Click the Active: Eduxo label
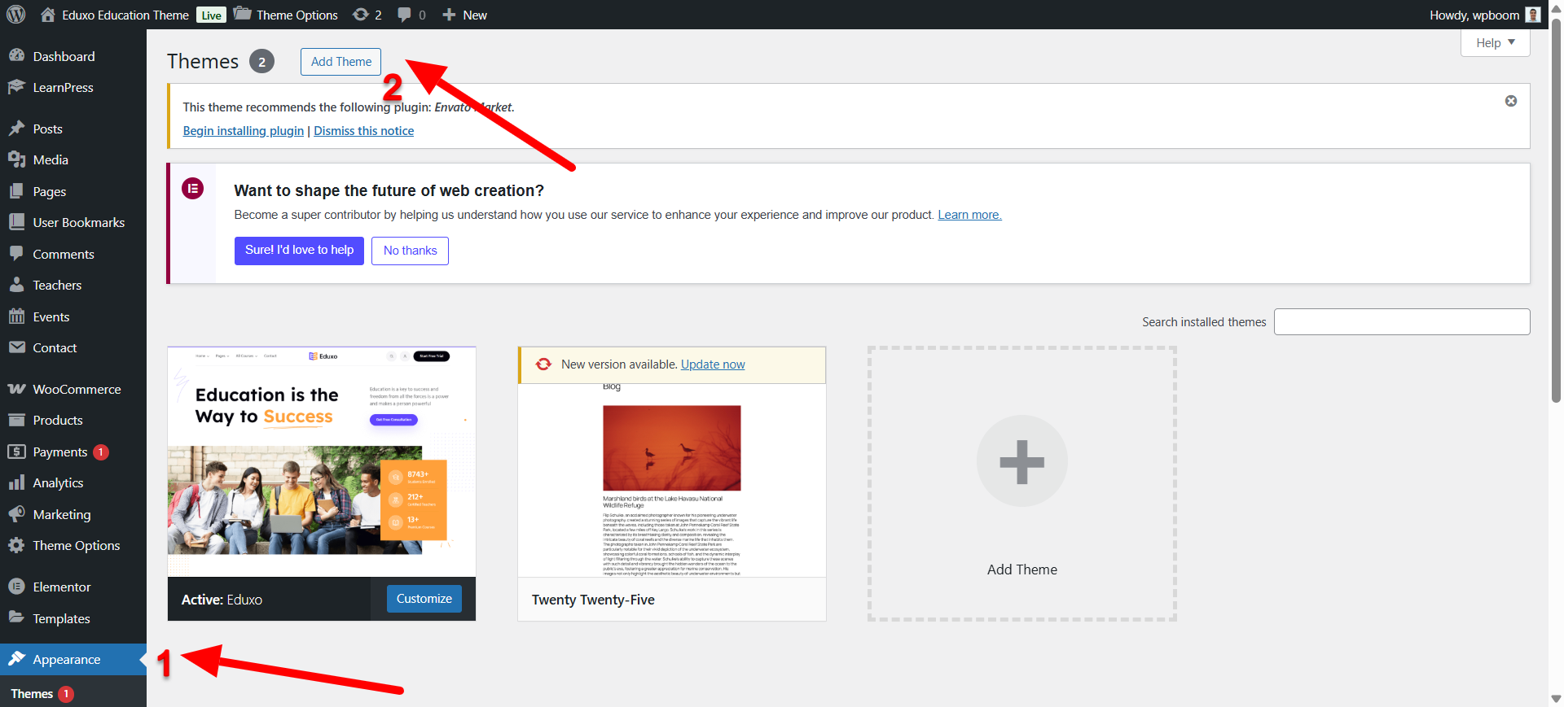The image size is (1564, 707). 222,600
